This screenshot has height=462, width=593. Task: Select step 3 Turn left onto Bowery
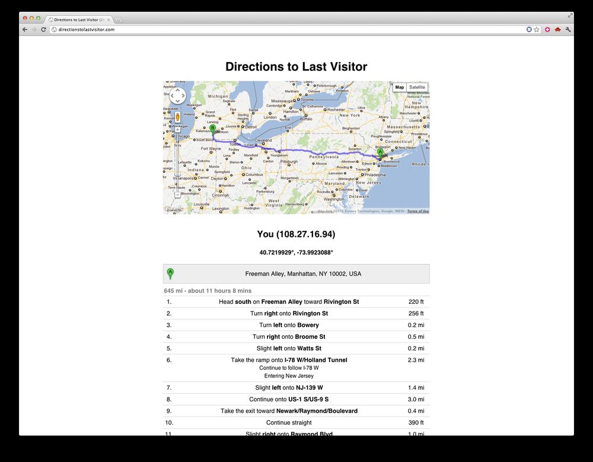tap(296, 325)
